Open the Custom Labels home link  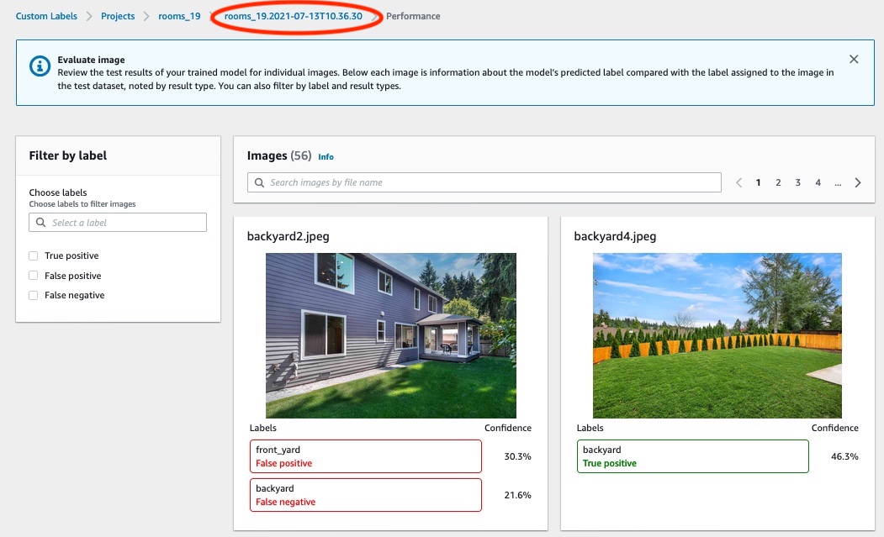(46, 15)
